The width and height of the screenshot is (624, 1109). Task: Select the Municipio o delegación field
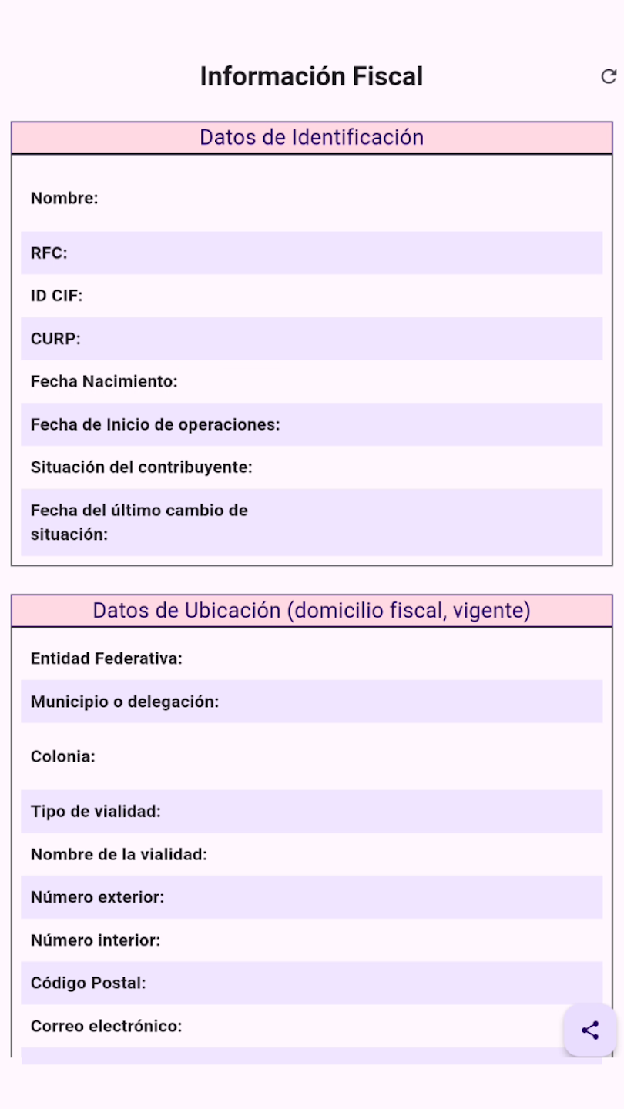tap(312, 702)
